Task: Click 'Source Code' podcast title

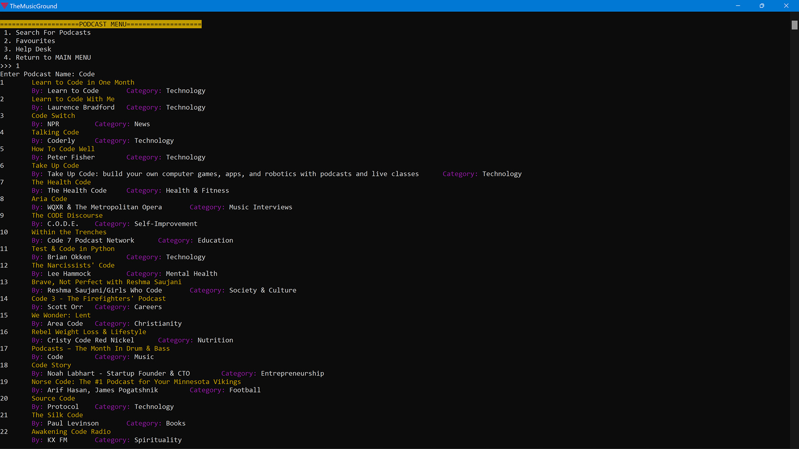Action: click(x=53, y=398)
